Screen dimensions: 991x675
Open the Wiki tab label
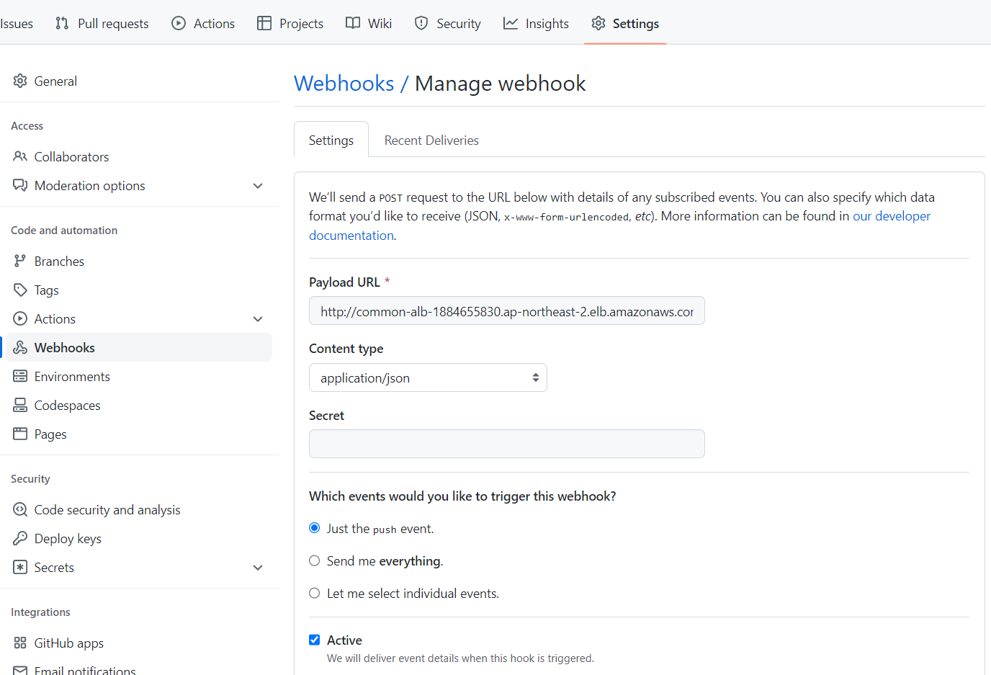[380, 23]
